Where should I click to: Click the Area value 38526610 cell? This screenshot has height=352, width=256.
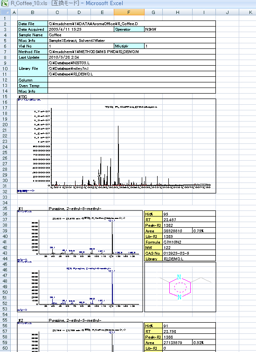point(177,231)
